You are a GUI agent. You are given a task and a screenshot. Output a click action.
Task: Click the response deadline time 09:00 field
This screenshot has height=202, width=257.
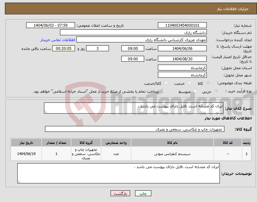coord(133,49)
